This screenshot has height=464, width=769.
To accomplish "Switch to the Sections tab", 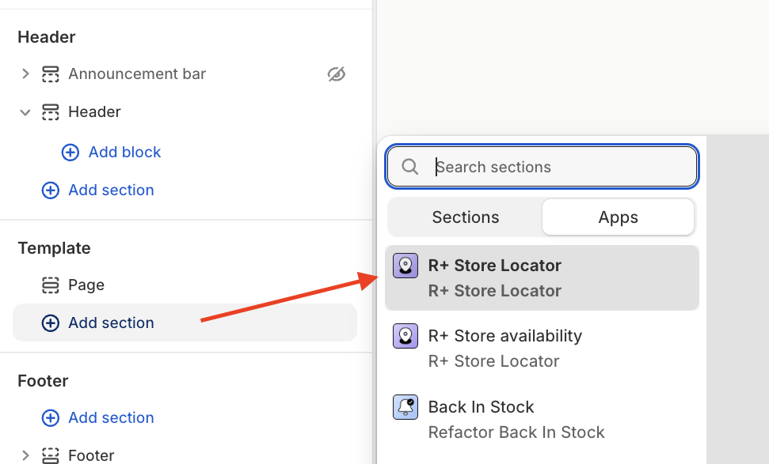I will coord(466,217).
